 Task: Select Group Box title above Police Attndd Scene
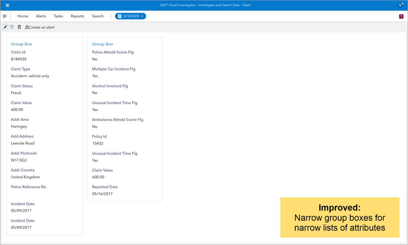coord(103,44)
